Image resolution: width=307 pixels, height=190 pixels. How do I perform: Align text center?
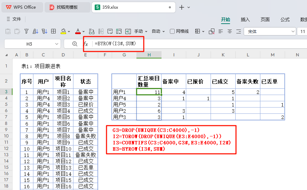tap(230, 31)
